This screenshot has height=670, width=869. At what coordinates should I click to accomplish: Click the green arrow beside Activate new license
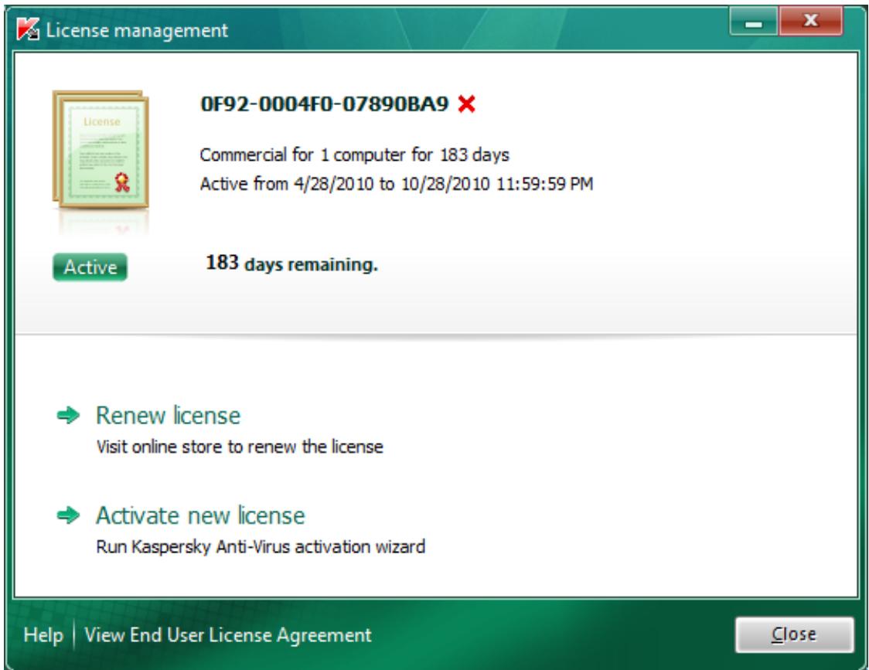point(68,515)
